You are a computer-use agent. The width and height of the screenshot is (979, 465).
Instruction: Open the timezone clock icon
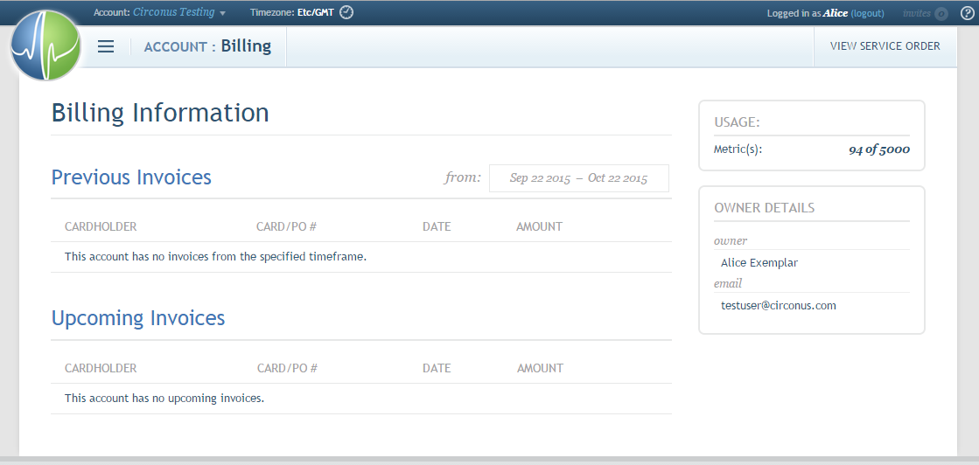346,12
